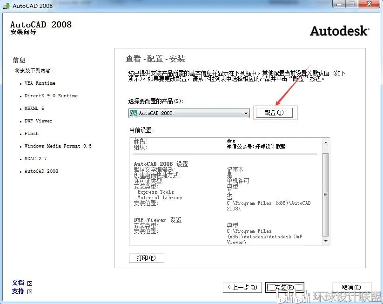
Task: Click the 单机许可 license value
Action: (238, 181)
